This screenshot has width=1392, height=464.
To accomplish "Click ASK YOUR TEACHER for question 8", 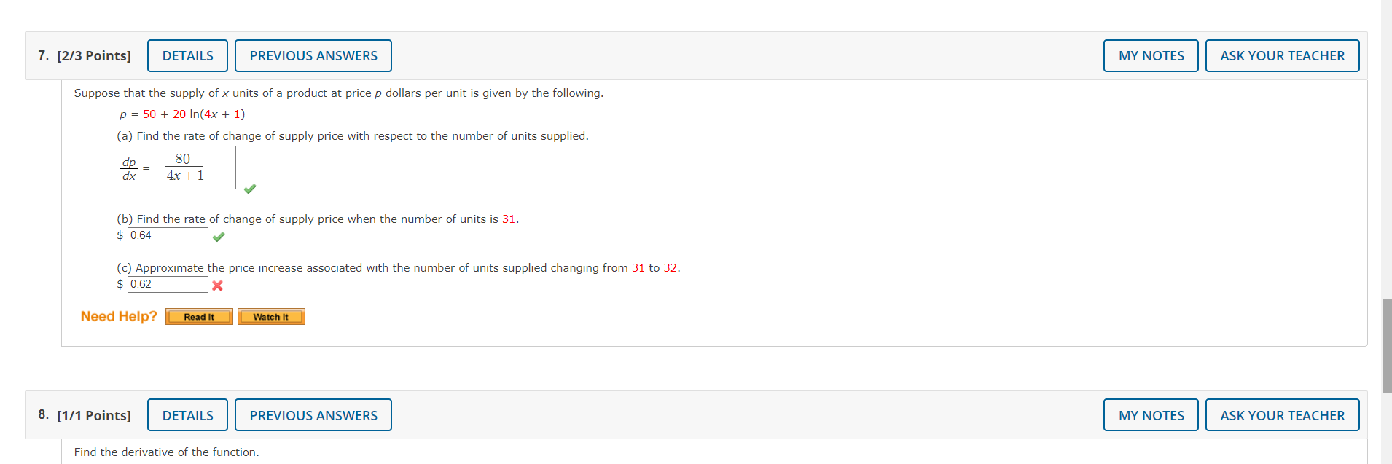I will click(x=1282, y=414).
